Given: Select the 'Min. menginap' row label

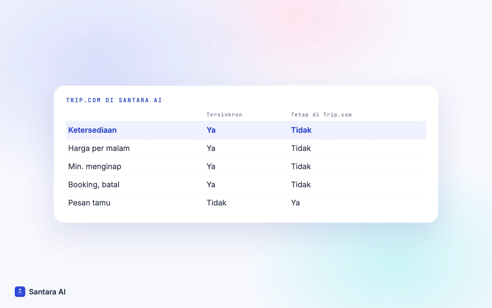Looking at the screenshot, I should (x=95, y=167).
